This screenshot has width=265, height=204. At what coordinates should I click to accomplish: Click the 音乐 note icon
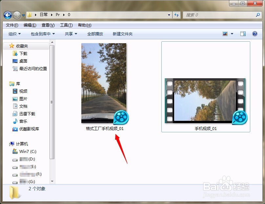click(15, 121)
